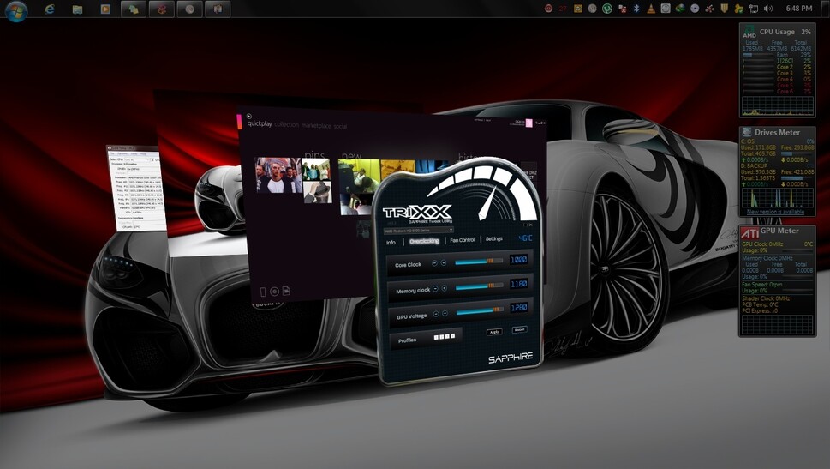830x469 pixels.
Task: Open Windows Explorer folder icon in taskbar
Action: point(77,9)
